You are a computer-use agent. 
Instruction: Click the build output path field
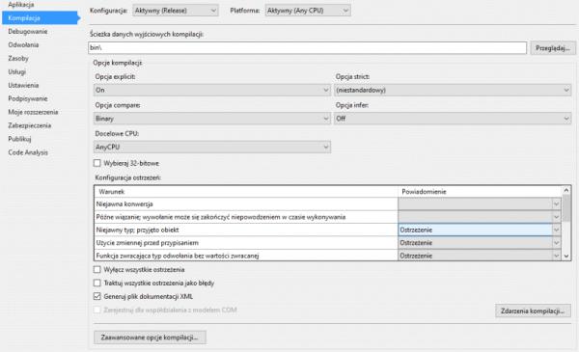pos(307,48)
